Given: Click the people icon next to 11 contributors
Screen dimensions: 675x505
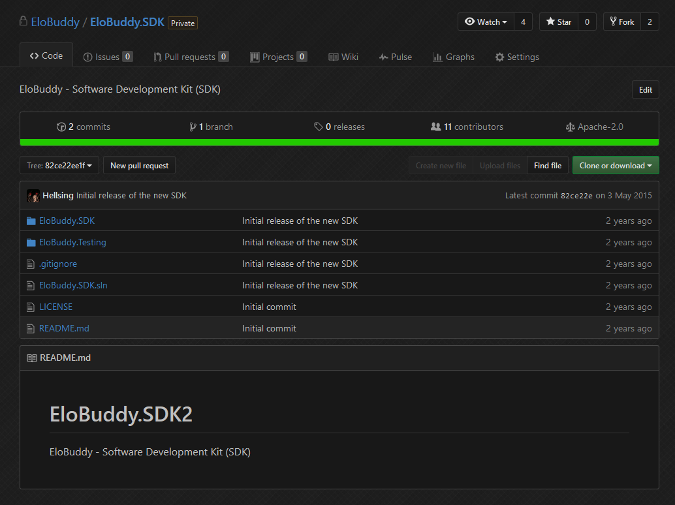Looking at the screenshot, I should click(x=435, y=127).
